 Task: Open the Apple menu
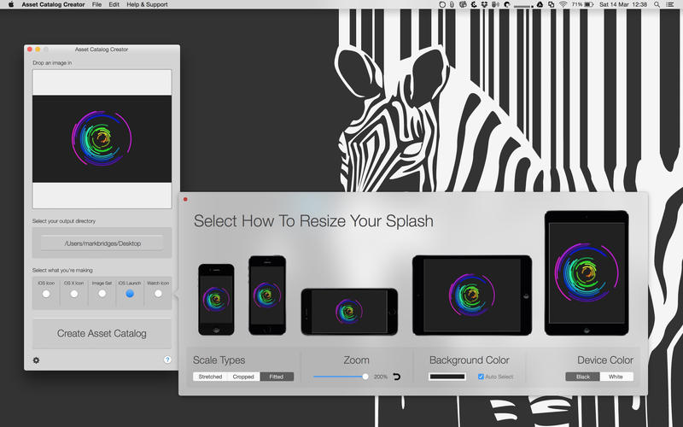11,4
